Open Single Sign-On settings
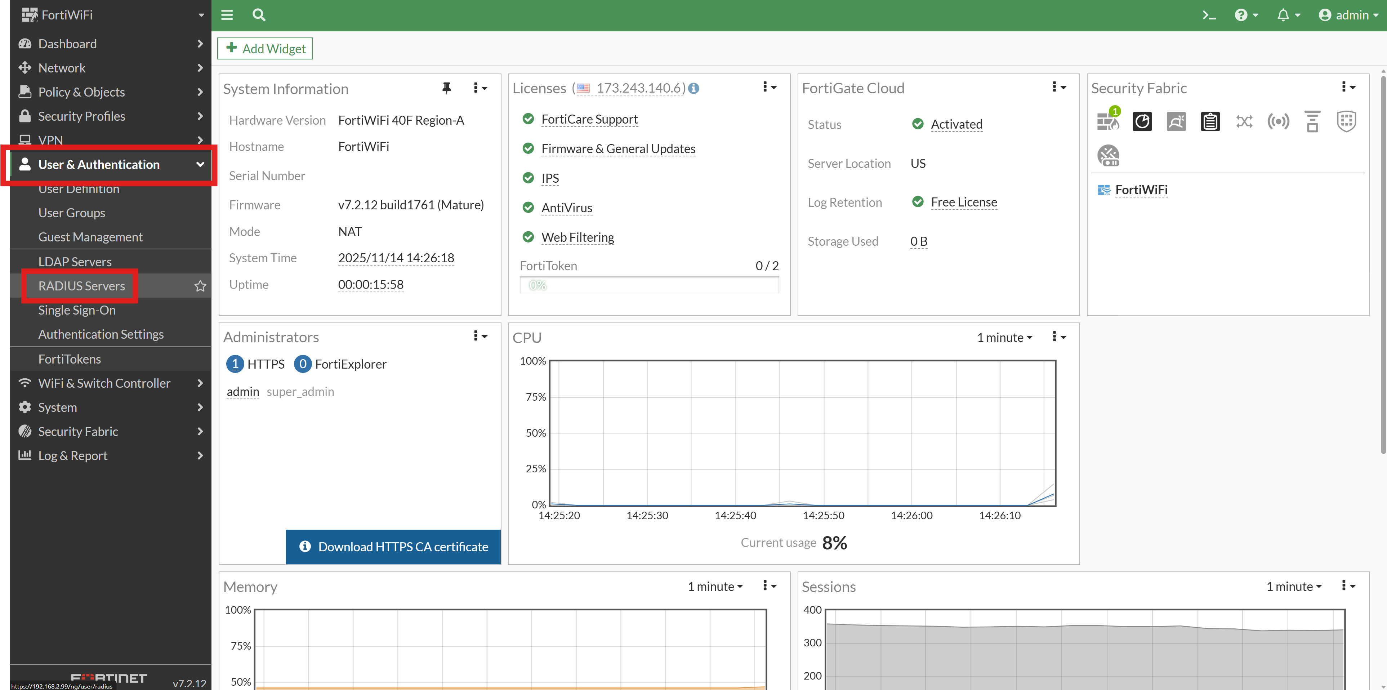Viewport: 1387px width, 690px height. (x=77, y=310)
